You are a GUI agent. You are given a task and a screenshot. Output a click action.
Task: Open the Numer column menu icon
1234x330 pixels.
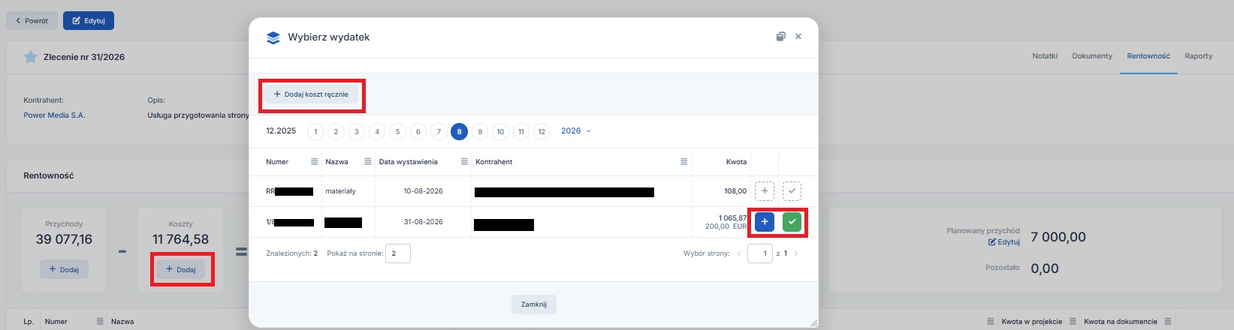coord(314,162)
